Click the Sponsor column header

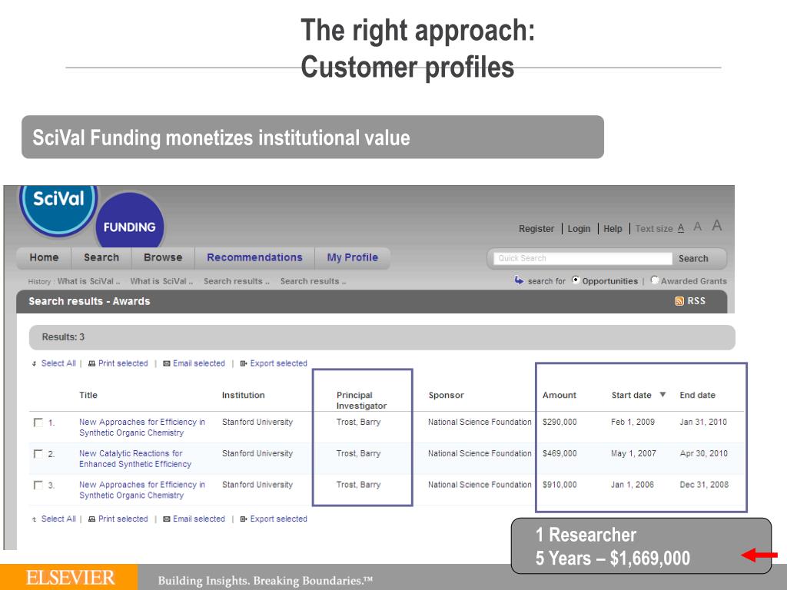tap(447, 395)
